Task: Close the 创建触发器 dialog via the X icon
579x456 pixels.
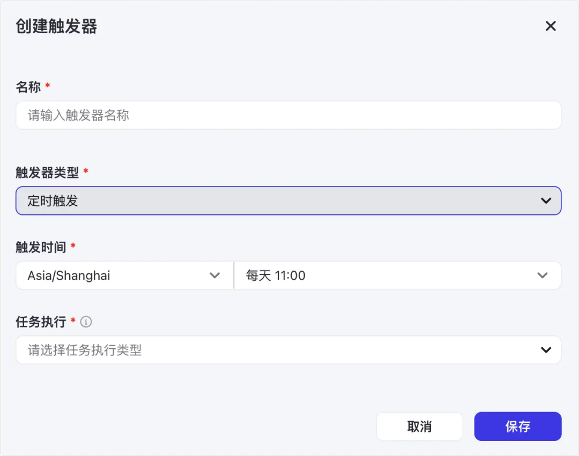Action: coord(551,26)
